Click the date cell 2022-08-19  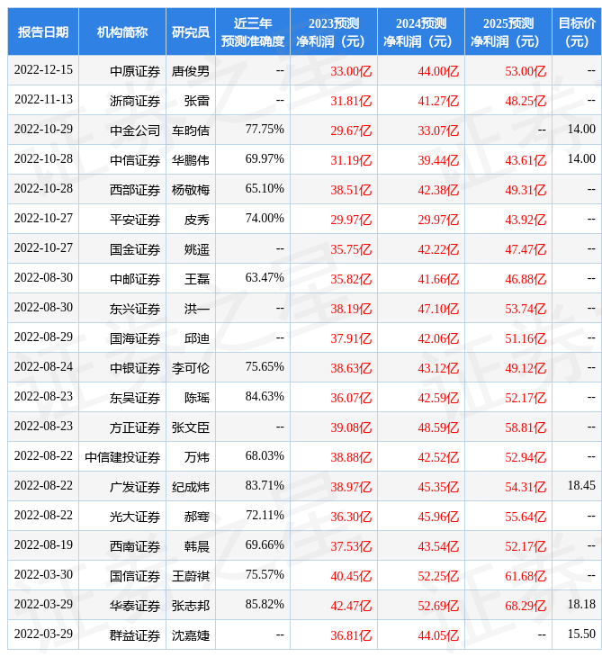click(43, 545)
